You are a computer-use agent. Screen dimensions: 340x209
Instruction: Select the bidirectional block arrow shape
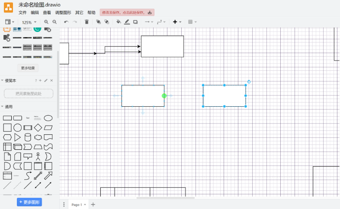[x=38, y=175]
